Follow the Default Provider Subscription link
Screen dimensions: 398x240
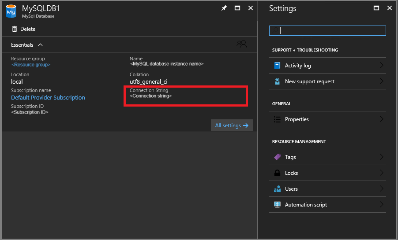(x=48, y=98)
